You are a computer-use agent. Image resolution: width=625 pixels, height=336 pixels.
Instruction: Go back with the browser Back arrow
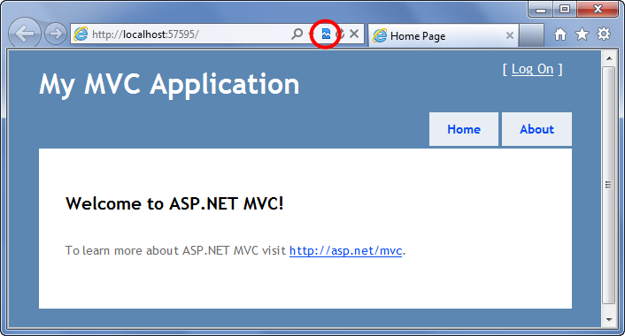tap(25, 34)
